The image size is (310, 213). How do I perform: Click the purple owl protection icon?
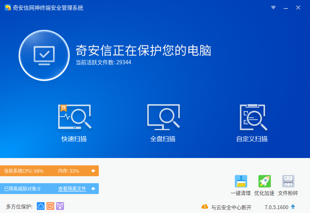click(60, 206)
